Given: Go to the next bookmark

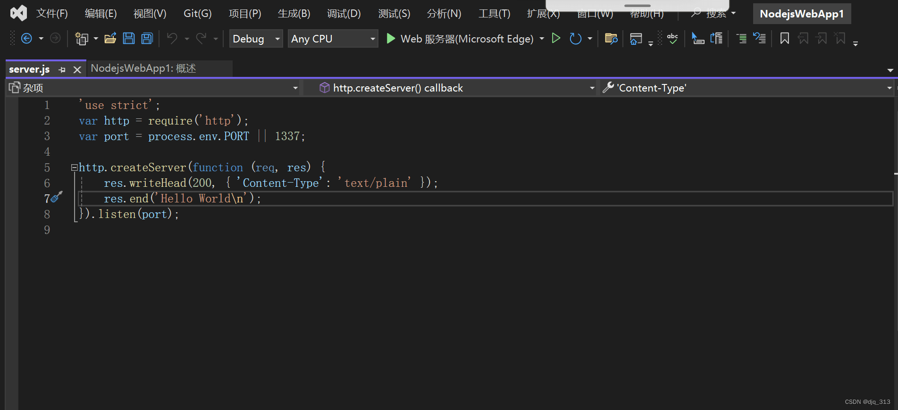Looking at the screenshot, I should (822, 39).
